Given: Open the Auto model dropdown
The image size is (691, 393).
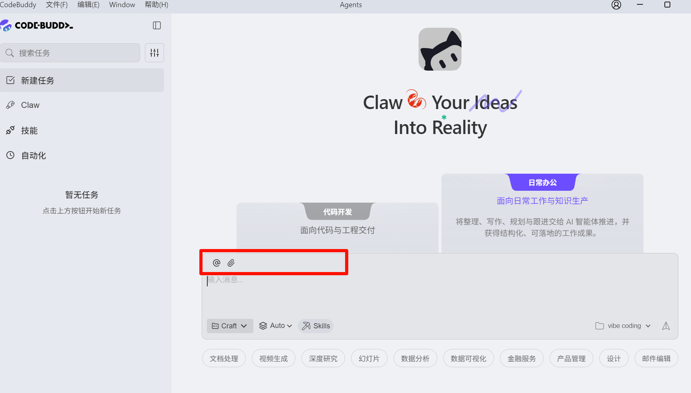Looking at the screenshot, I should pyautogui.click(x=276, y=326).
